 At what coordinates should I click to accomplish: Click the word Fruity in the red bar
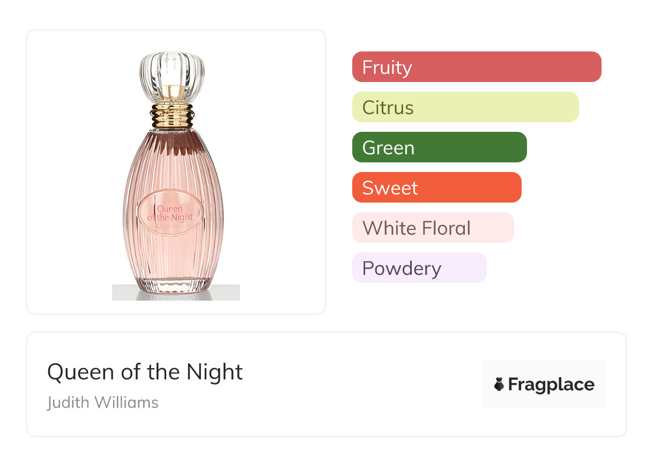pyautogui.click(x=387, y=68)
